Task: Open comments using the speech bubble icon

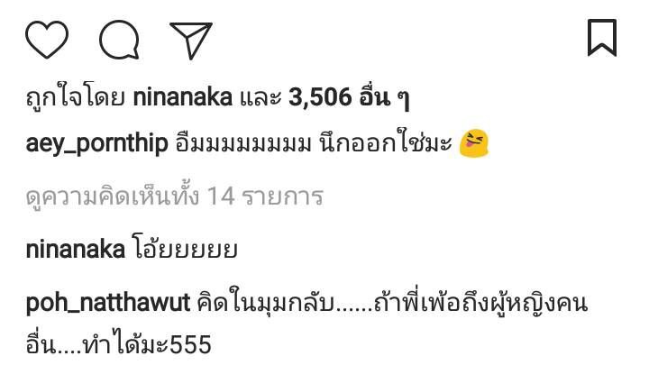Action: tap(119, 40)
